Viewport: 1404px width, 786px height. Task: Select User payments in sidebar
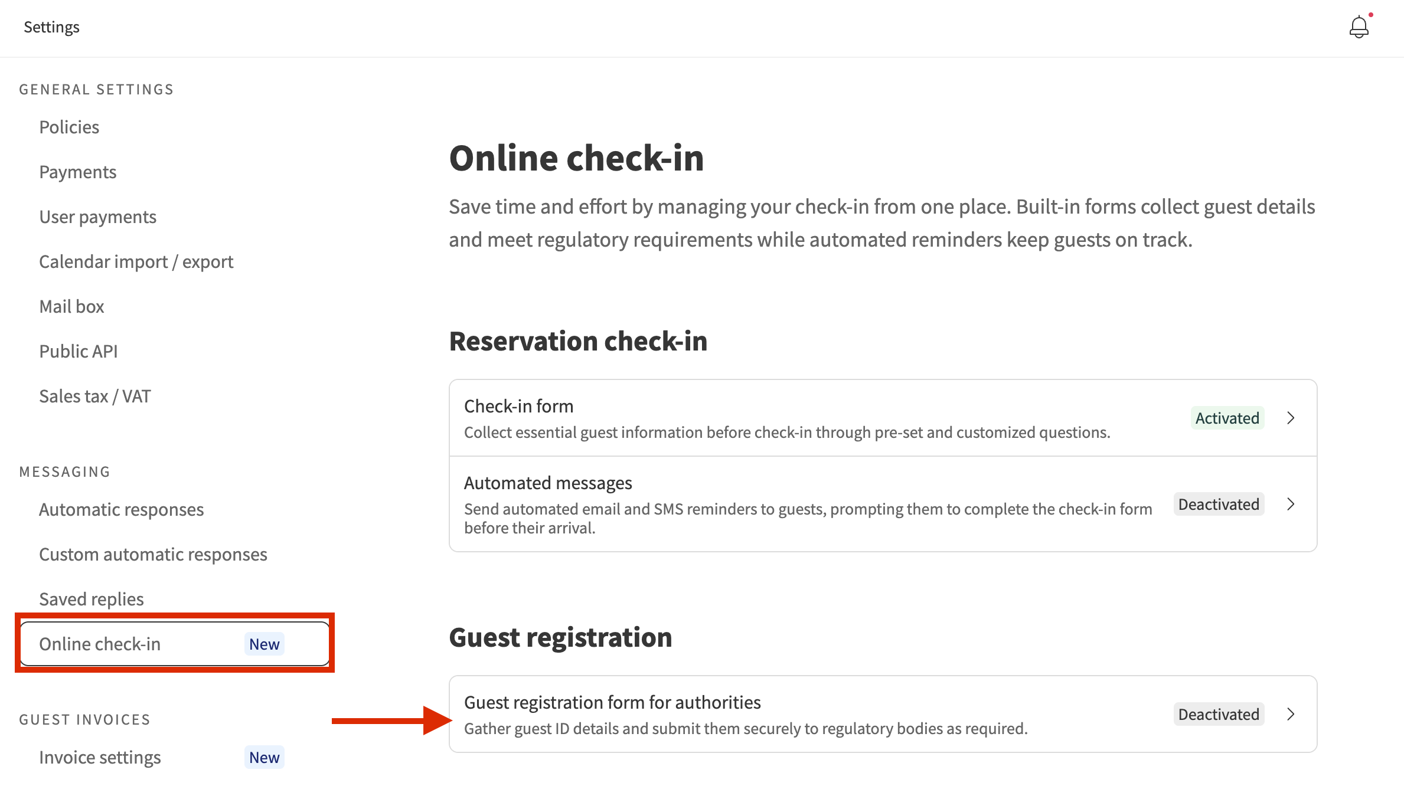(x=97, y=217)
